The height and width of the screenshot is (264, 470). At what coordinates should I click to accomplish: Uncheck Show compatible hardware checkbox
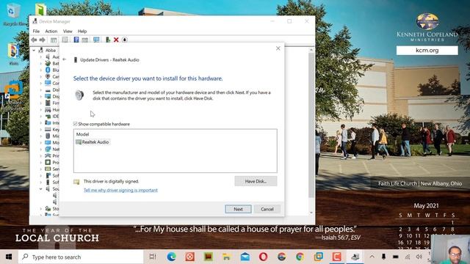point(75,124)
